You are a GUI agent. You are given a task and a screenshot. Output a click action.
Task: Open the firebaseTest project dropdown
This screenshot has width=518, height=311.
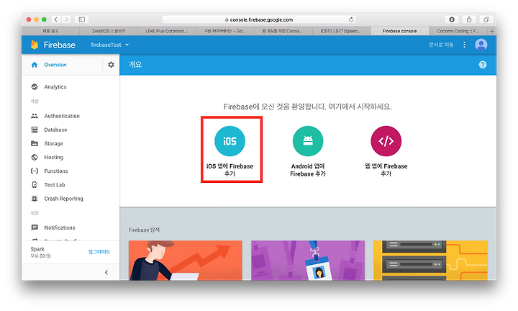(x=109, y=45)
